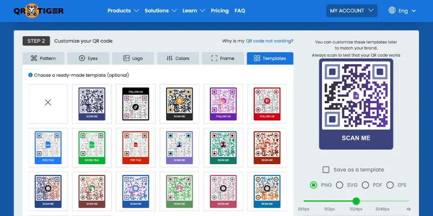Open the Colors tab
The image size is (433, 216).
[178, 58]
